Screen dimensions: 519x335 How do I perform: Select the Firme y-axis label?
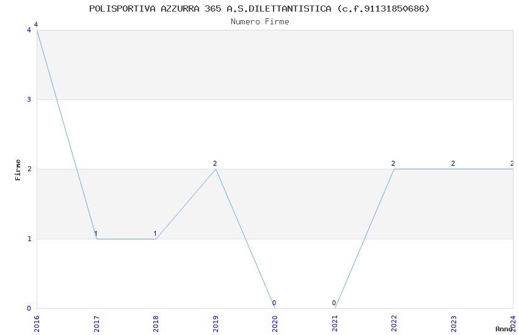pyautogui.click(x=18, y=170)
